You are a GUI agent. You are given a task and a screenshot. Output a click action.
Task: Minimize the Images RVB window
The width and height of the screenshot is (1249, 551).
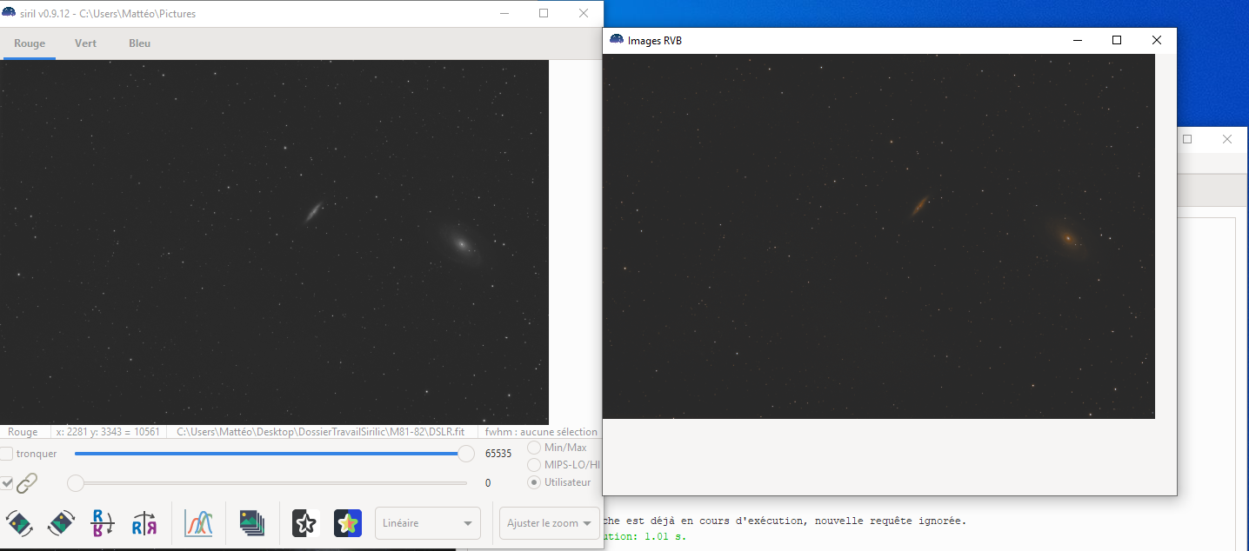pyautogui.click(x=1078, y=40)
